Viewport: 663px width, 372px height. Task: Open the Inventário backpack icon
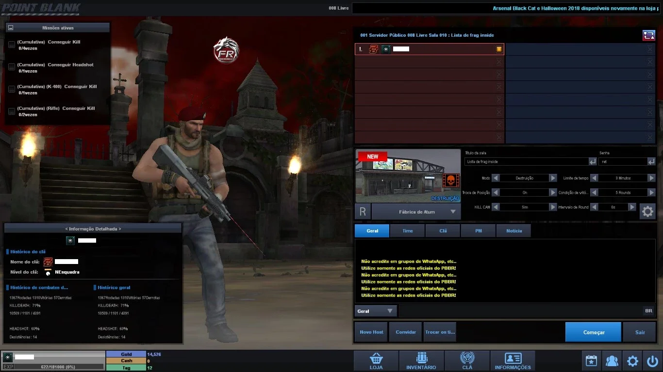click(x=421, y=361)
